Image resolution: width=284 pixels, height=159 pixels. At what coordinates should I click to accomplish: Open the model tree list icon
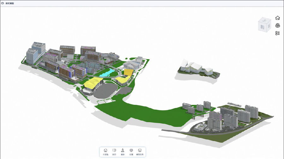click(x=277, y=33)
